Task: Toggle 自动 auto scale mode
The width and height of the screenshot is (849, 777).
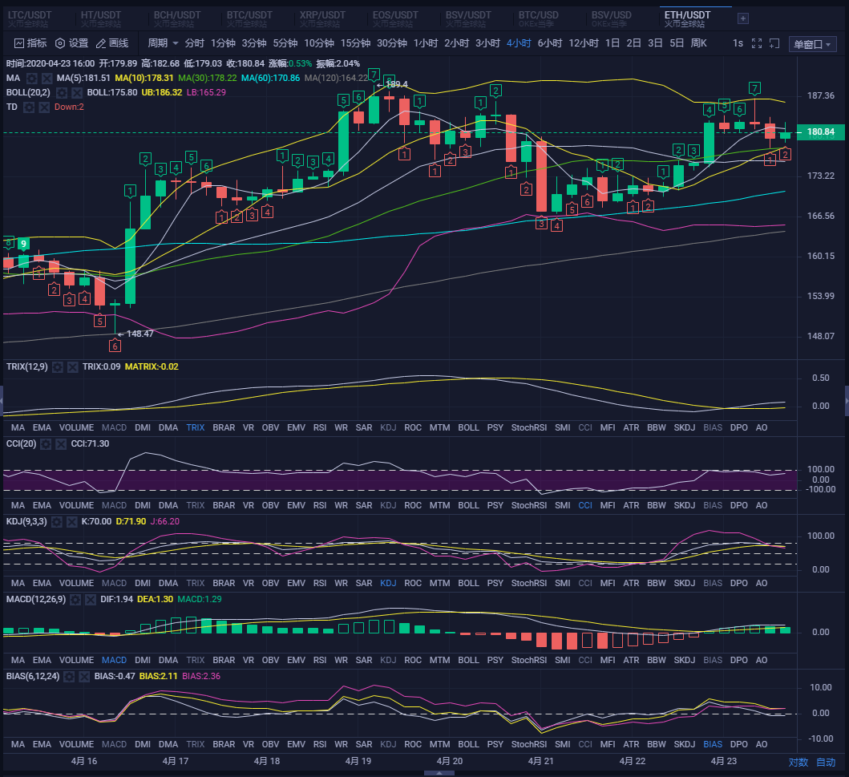Action: [x=826, y=762]
